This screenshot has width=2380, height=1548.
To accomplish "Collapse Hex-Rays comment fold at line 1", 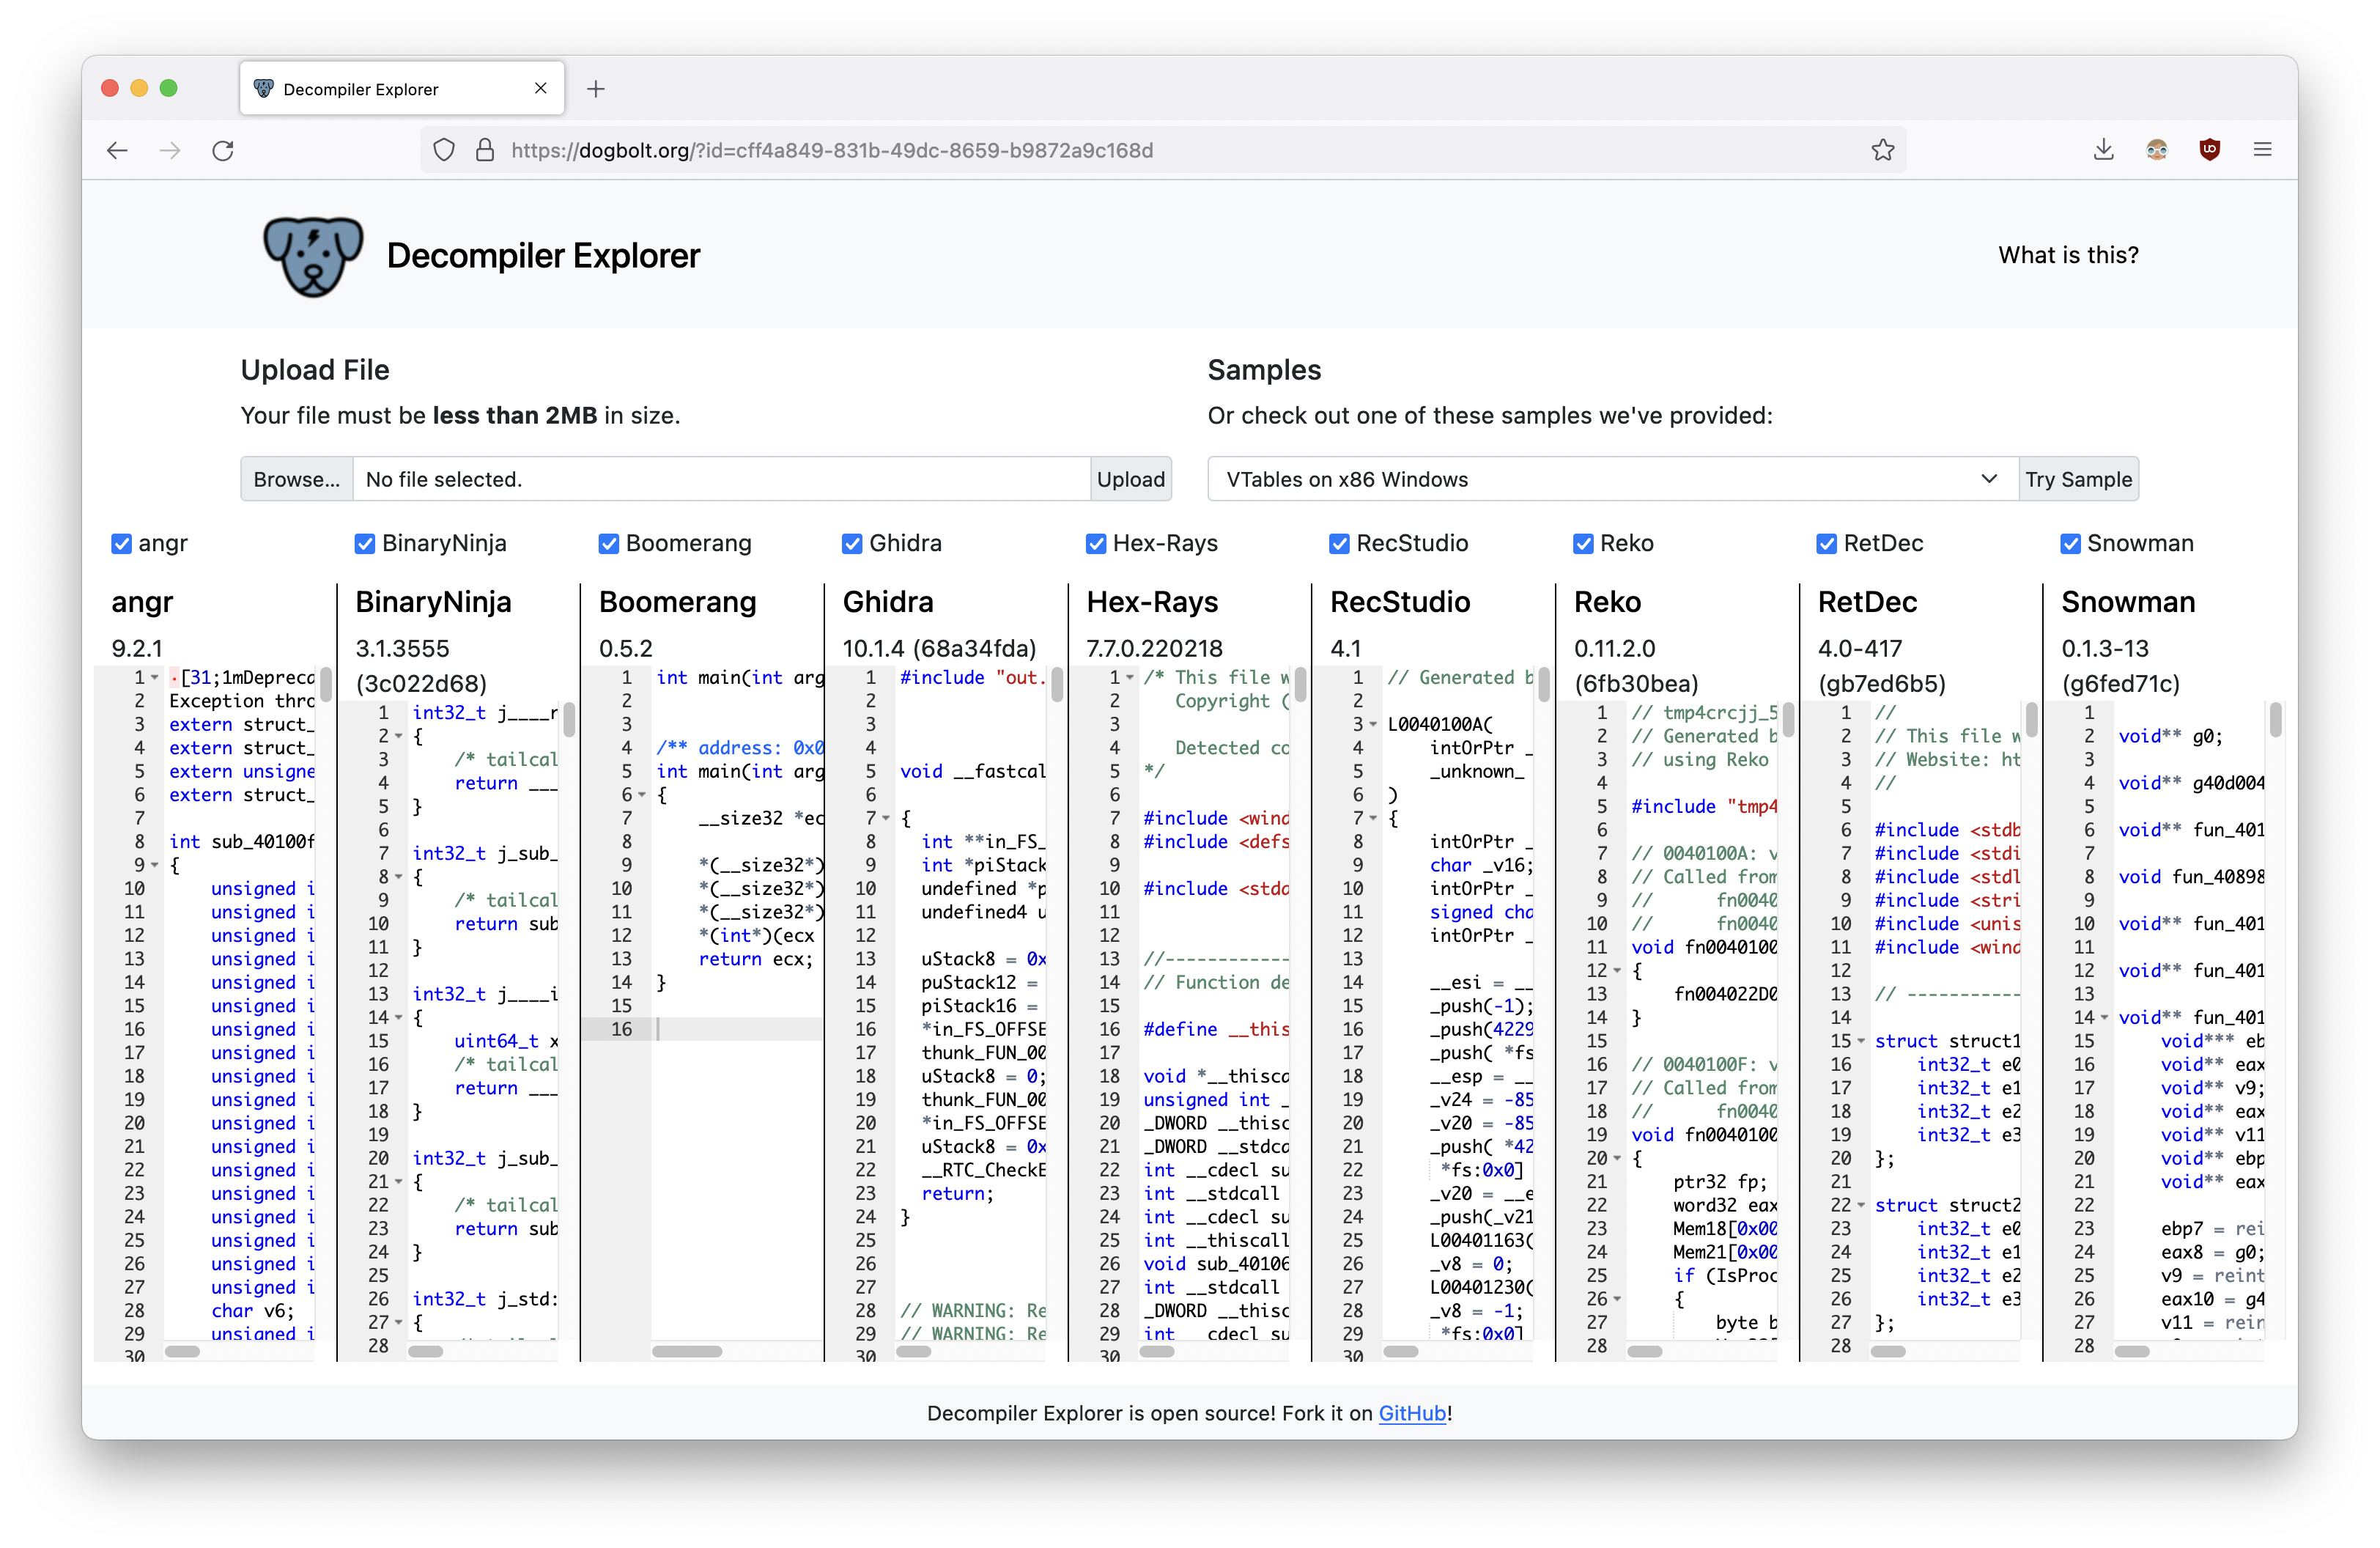I will pos(1130,678).
